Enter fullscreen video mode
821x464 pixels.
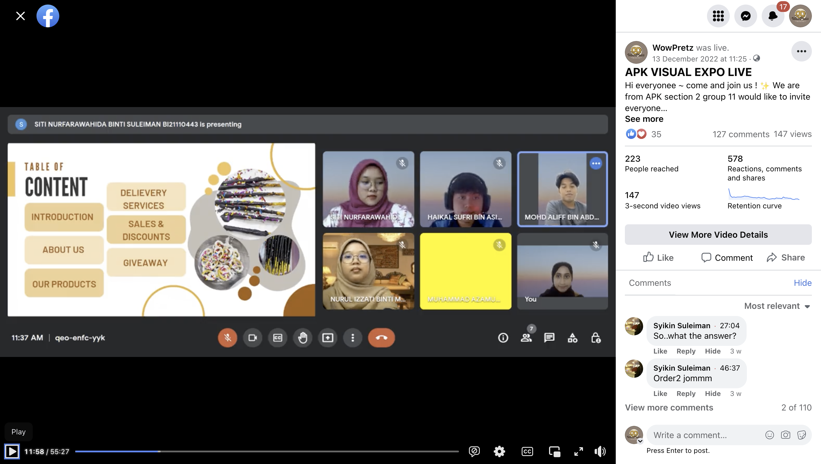[578, 451]
